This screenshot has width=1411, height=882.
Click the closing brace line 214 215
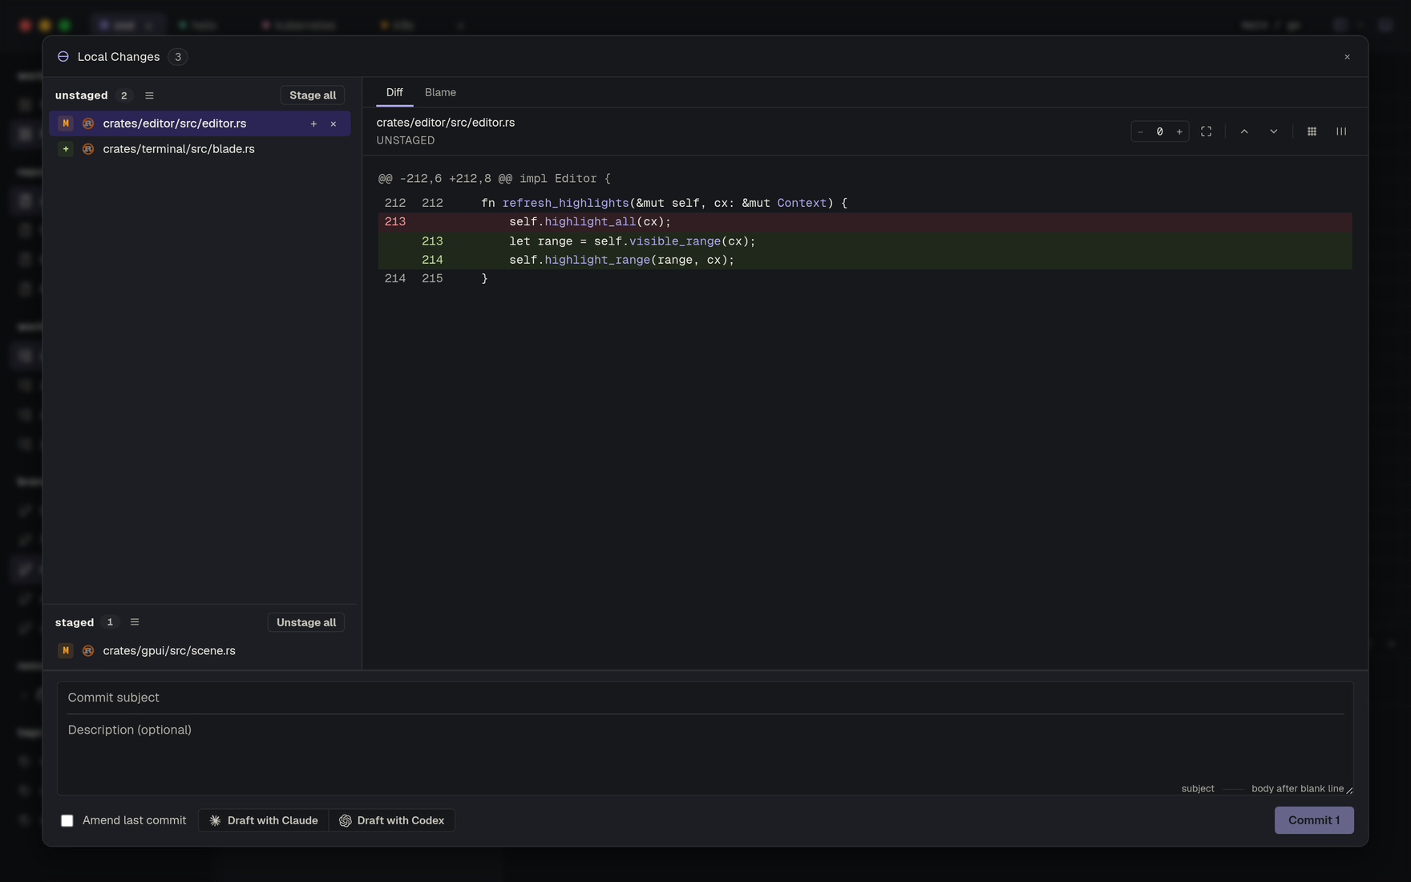coord(865,279)
